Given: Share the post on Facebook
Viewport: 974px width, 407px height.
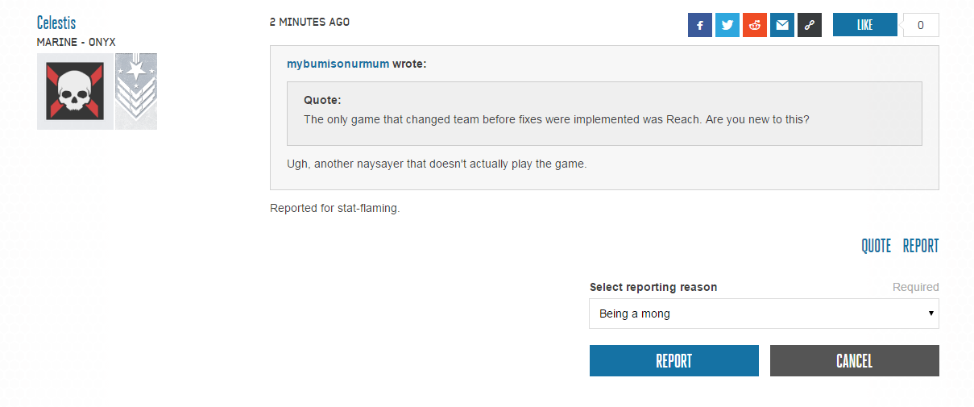Looking at the screenshot, I should 699,25.
